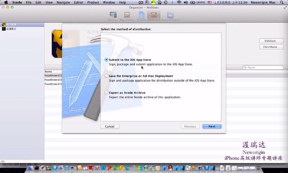Focus the Name search field
Image resolution: width=288 pixels, height=173 pixels.
[x=263, y=67]
